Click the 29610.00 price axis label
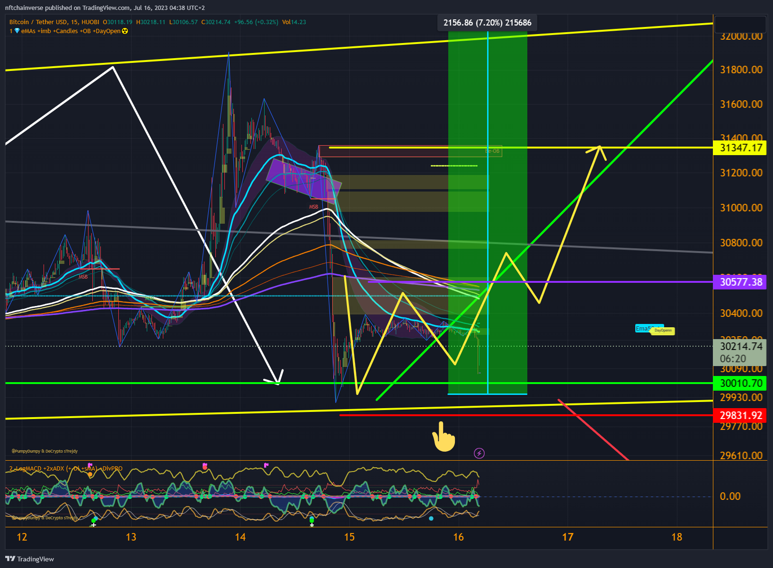 [x=741, y=456]
